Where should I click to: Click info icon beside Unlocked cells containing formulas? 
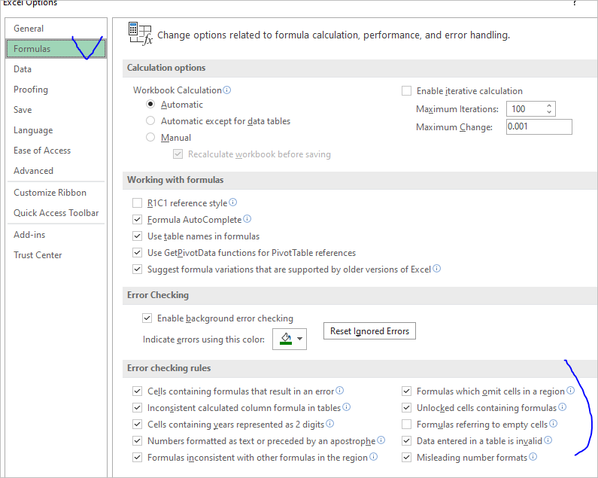tap(563, 407)
